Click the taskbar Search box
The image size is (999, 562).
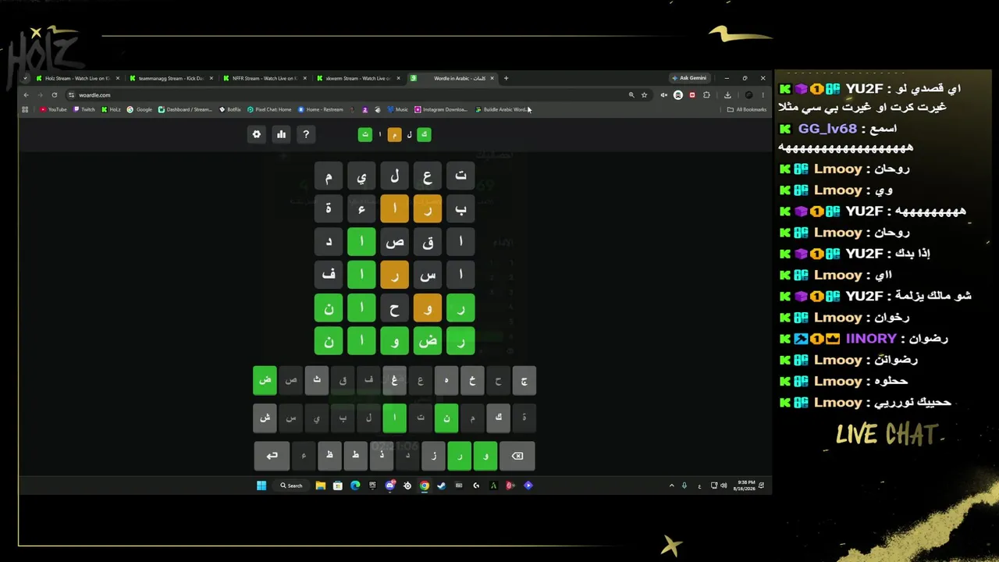coord(292,486)
